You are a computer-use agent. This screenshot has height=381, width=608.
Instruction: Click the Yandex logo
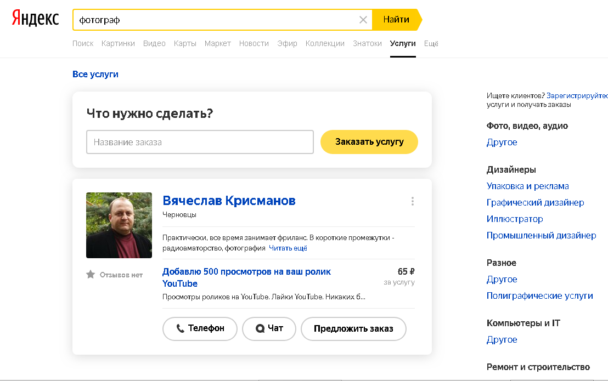(35, 19)
